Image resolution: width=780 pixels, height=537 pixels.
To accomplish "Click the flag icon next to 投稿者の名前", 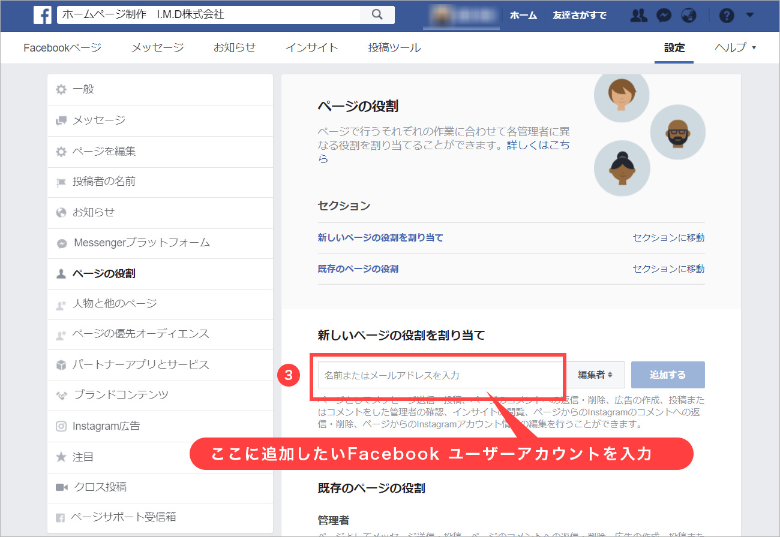I will click(x=61, y=182).
